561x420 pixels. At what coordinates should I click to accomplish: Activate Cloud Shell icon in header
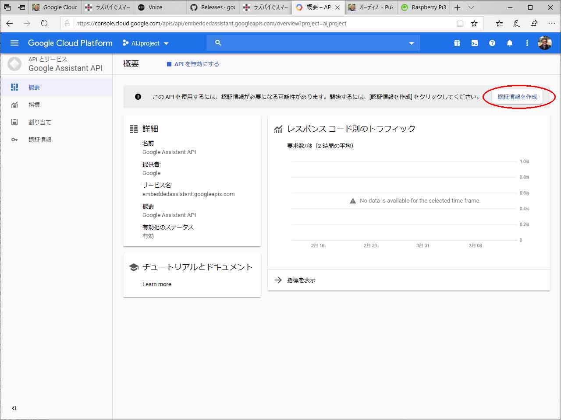475,43
